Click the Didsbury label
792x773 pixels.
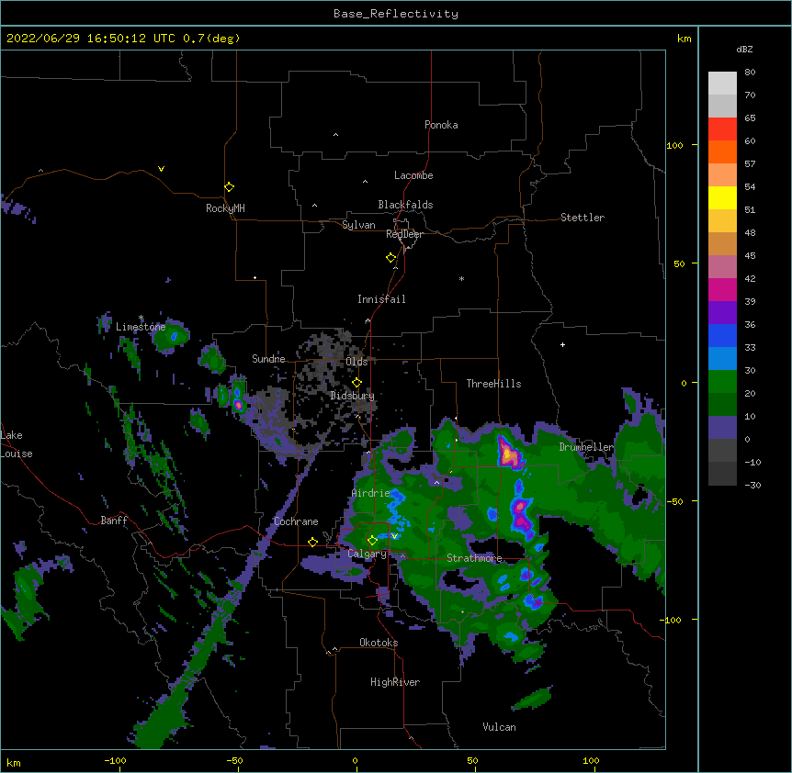(352, 396)
